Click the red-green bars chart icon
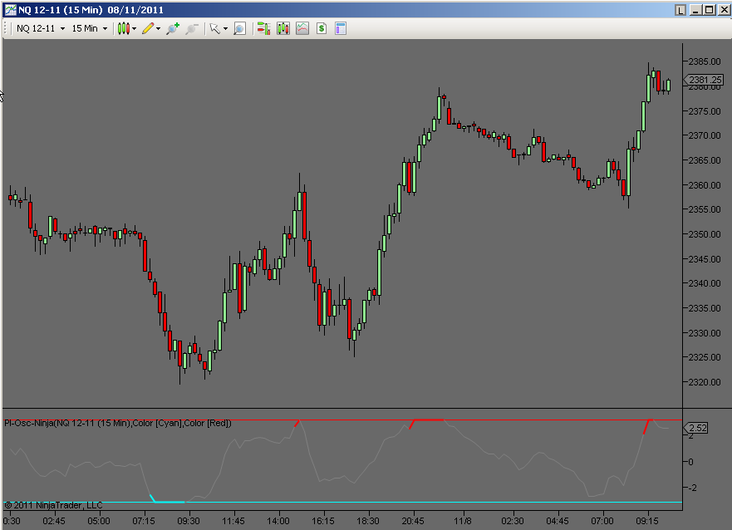732x530 pixels. click(x=283, y=28)
